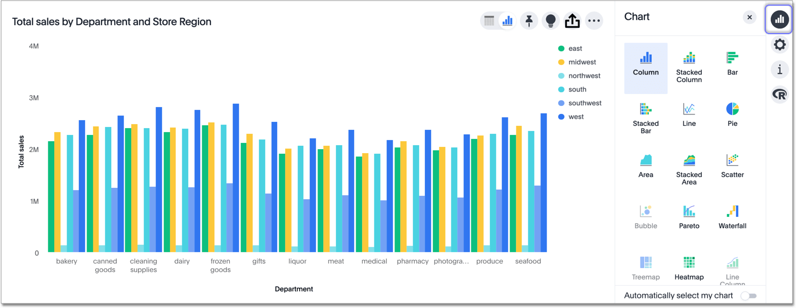This screenshot has width=796, height=308.
Task: Open chart settings gear icon
Action: point(779,44)
